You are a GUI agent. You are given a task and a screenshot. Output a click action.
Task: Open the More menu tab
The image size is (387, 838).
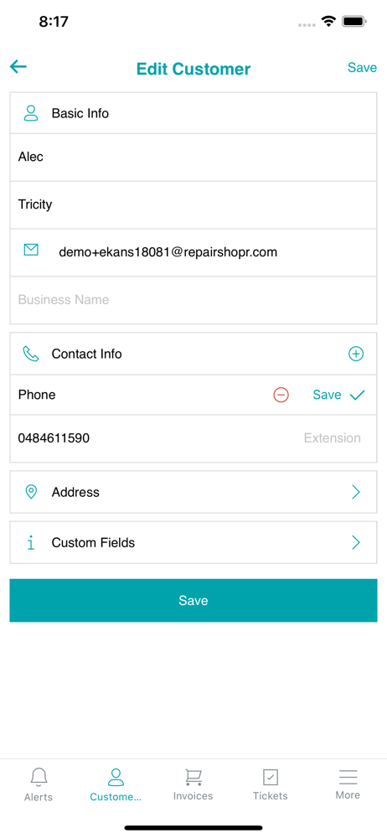348,784
